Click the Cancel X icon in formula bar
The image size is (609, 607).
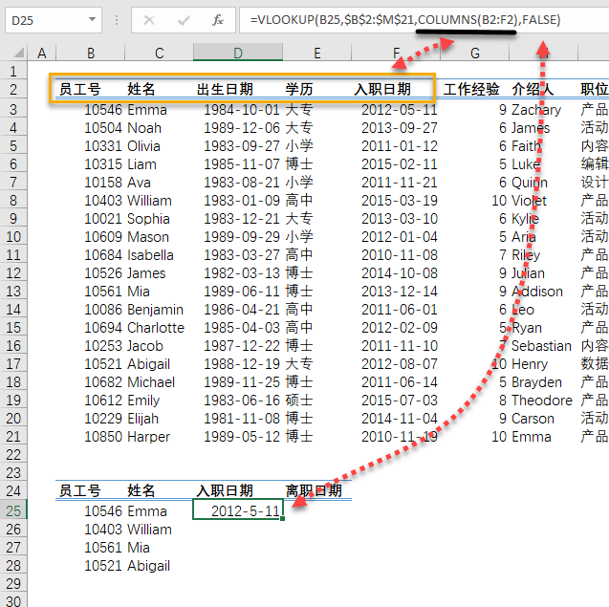point(149,20)
